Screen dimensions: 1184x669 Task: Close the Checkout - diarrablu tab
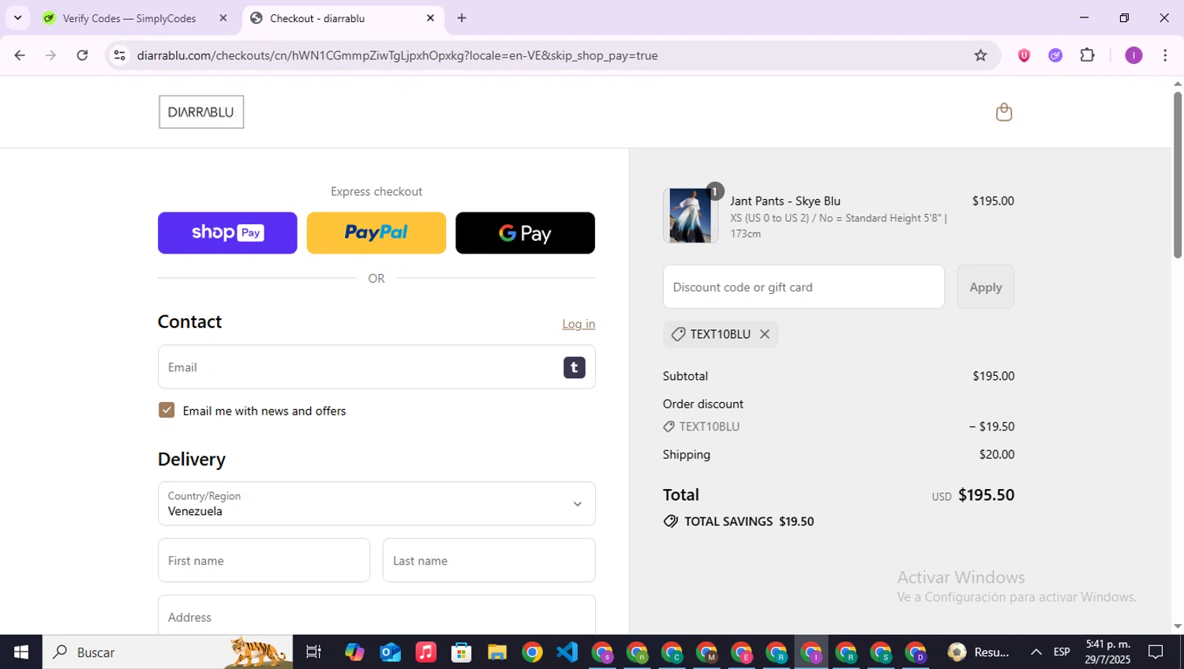(x=430, y=18)
